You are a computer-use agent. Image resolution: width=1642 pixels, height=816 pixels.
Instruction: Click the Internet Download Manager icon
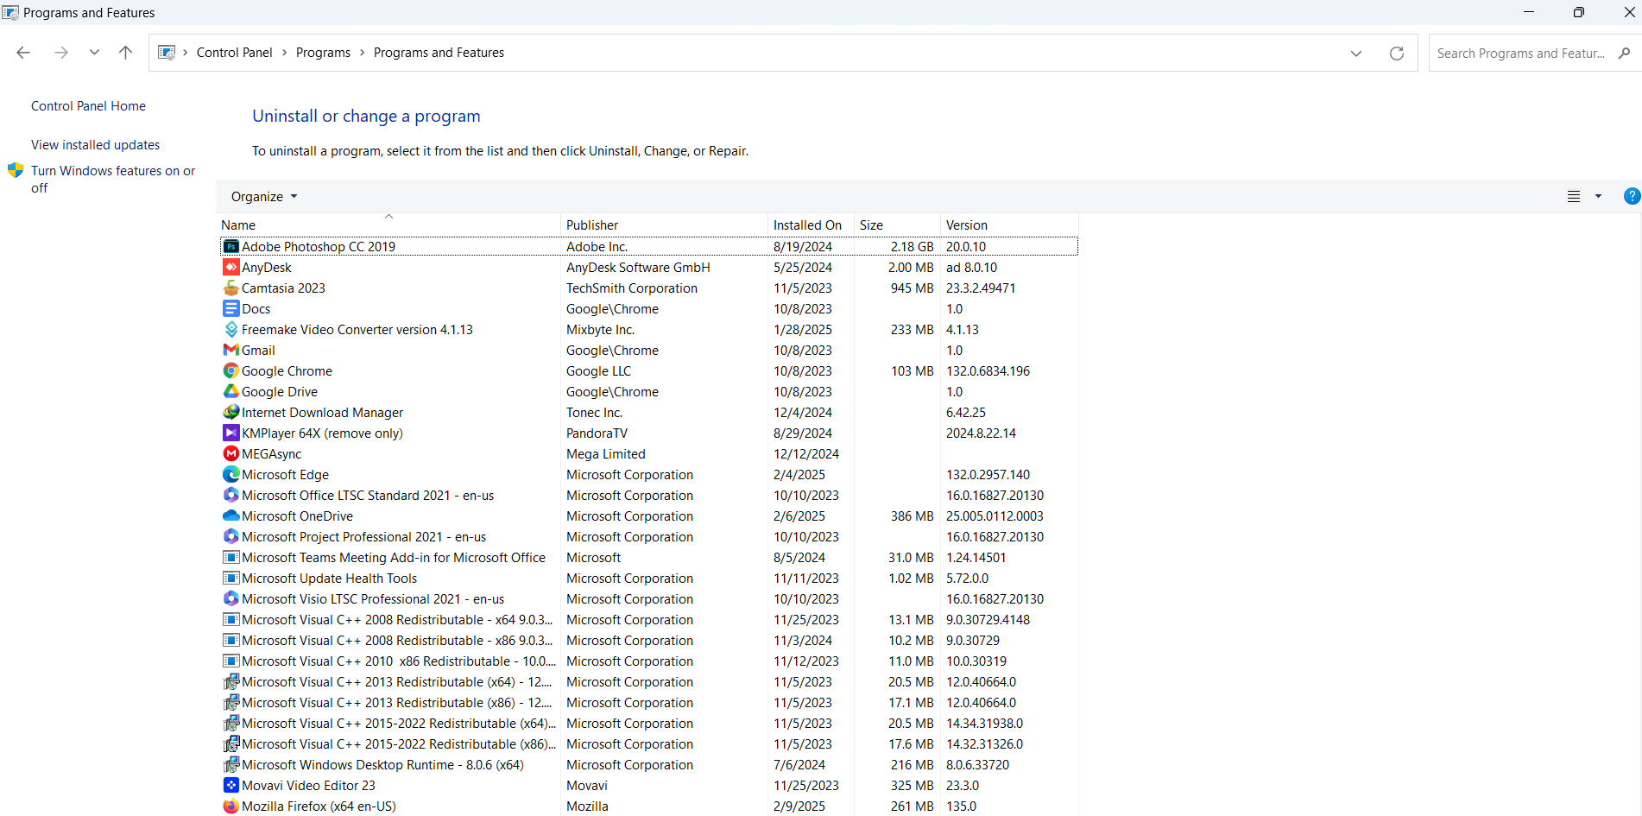click(231, 413)
